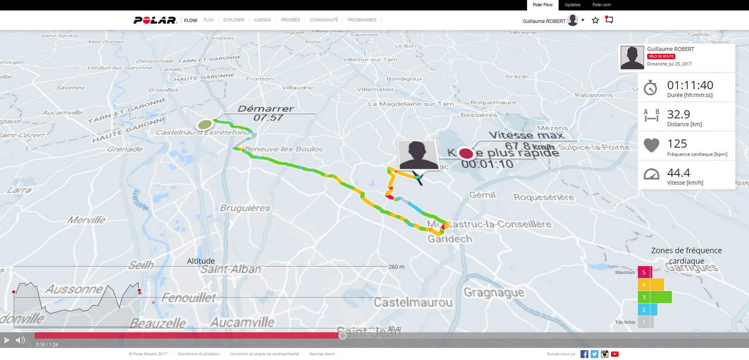749x360 pixels.
Task: Click the VÉLO DE ROUTE sport tag
Action: click(661, 57)
